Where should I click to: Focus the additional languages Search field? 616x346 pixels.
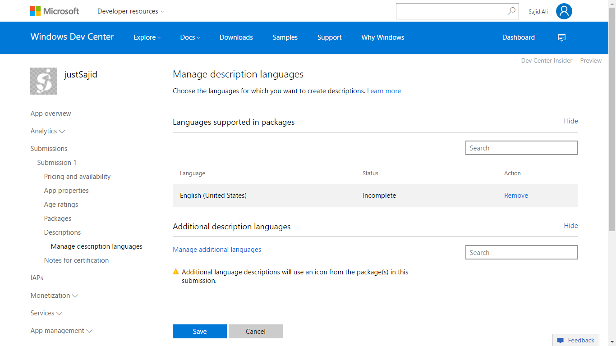(521, 252)
